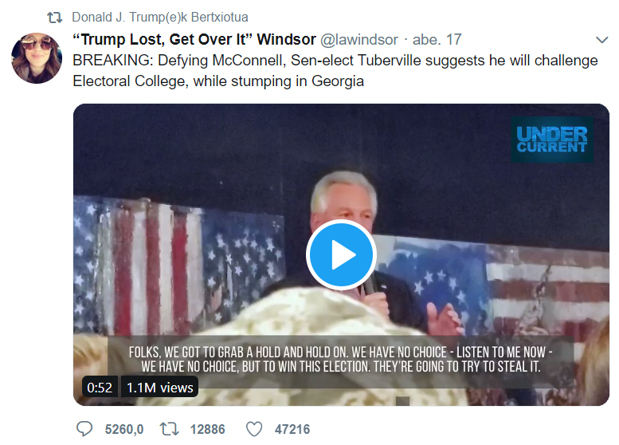Play the video with the blue play button
The image size is (619, 445).
tap(341, 254)
